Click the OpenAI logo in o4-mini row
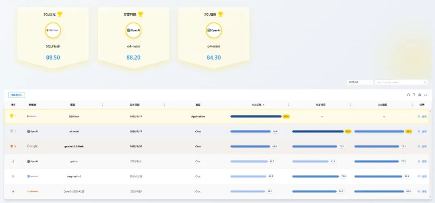Viewport: 435px width, 203px height. [x=33, y=131]
